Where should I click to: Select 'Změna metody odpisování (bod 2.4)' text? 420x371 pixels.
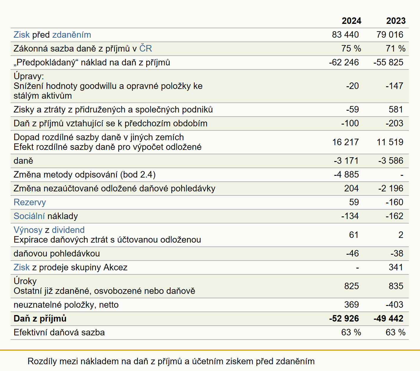click(x=85, y=175)
